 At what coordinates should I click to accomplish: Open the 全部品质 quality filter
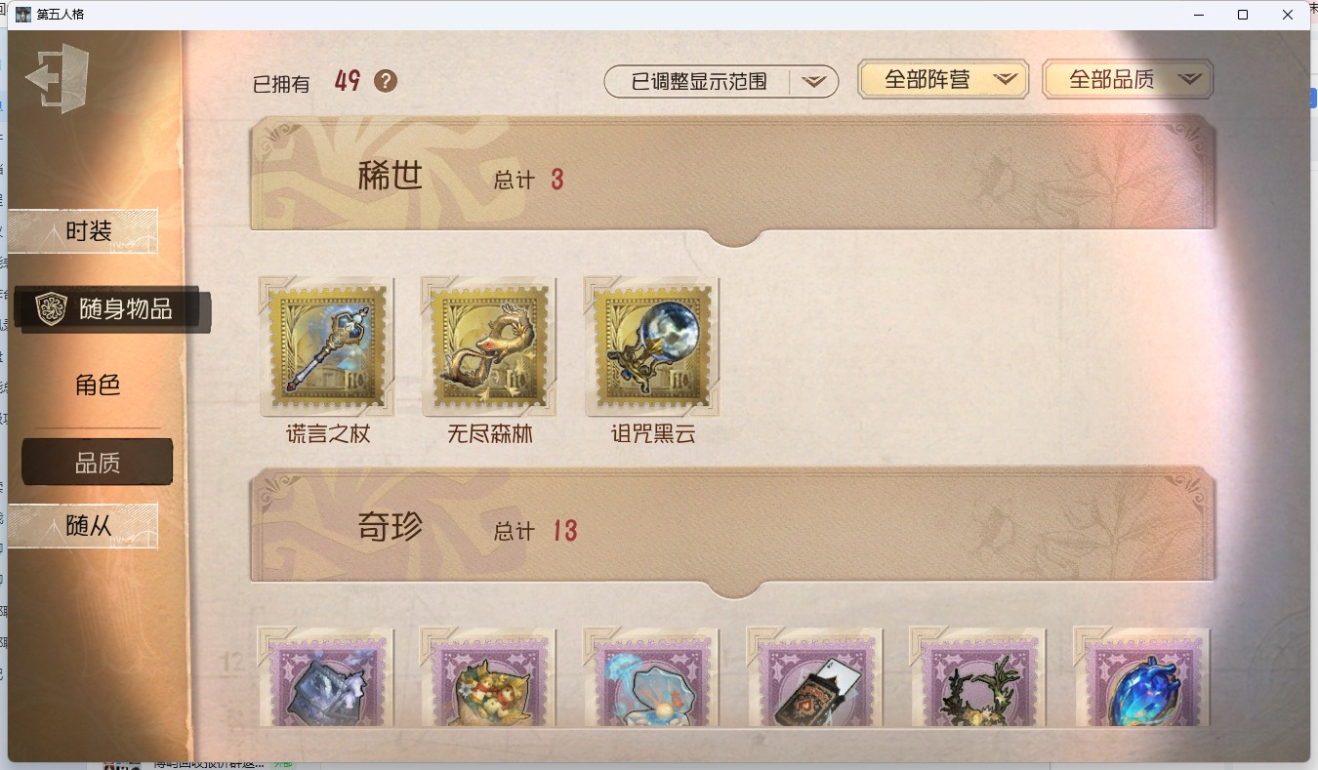coord(1128,79)
